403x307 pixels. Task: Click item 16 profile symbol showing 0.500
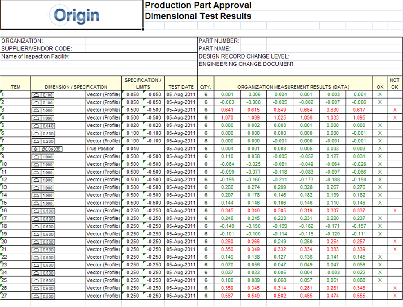(x=43, y=211)
